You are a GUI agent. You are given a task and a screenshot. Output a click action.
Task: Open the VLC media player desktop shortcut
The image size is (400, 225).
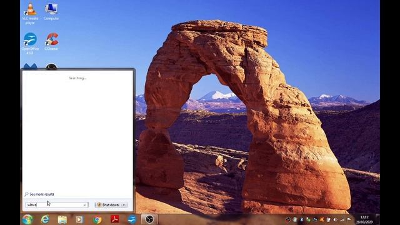tap(30, 13)
